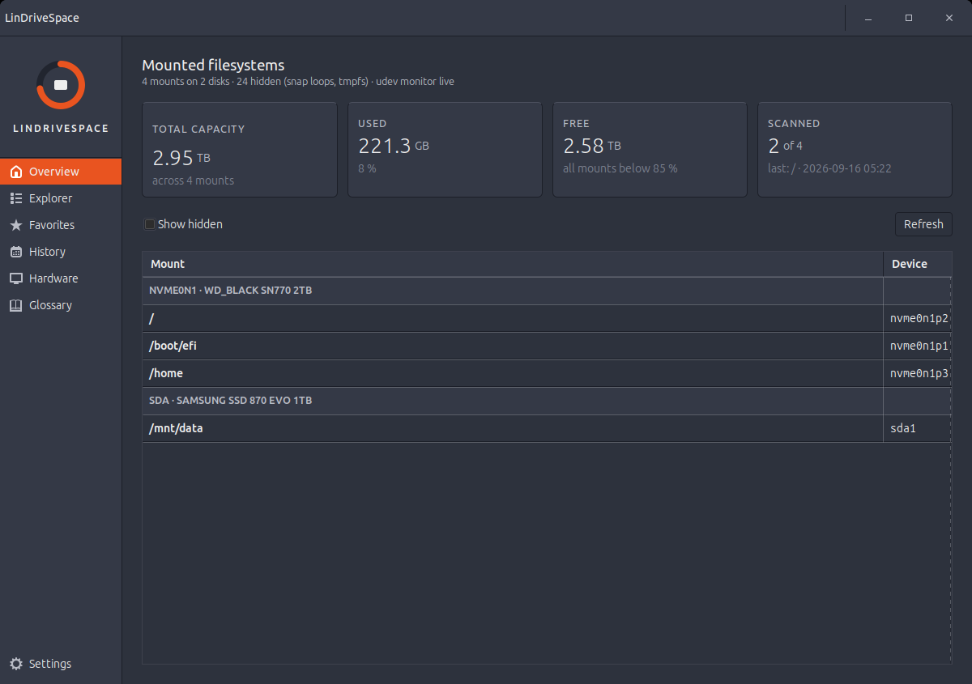972x684 pixels.
Task: Sort by the Mount column header
Action: tap(513, 264)
